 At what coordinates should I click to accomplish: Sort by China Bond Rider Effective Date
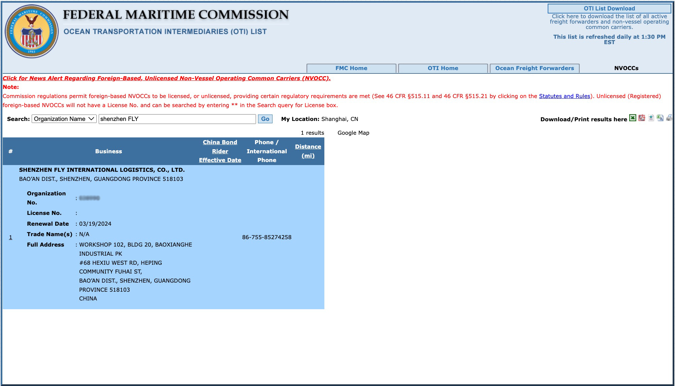click(220, 151)
